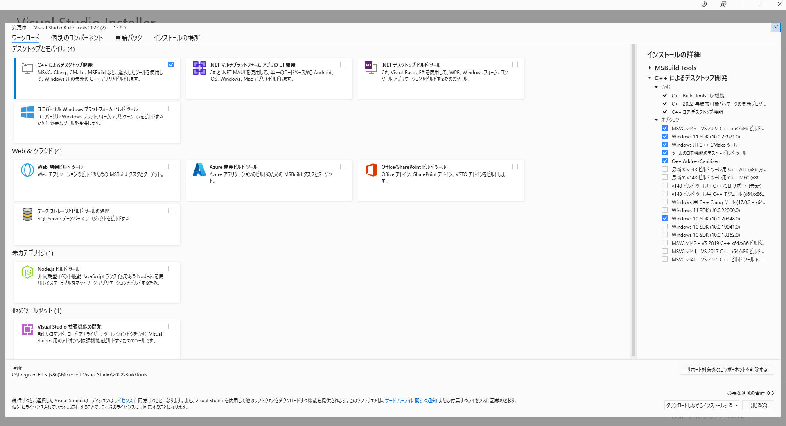Click the dark mode moon icon in title bar

pyautogui.click(x=704, y=4)
